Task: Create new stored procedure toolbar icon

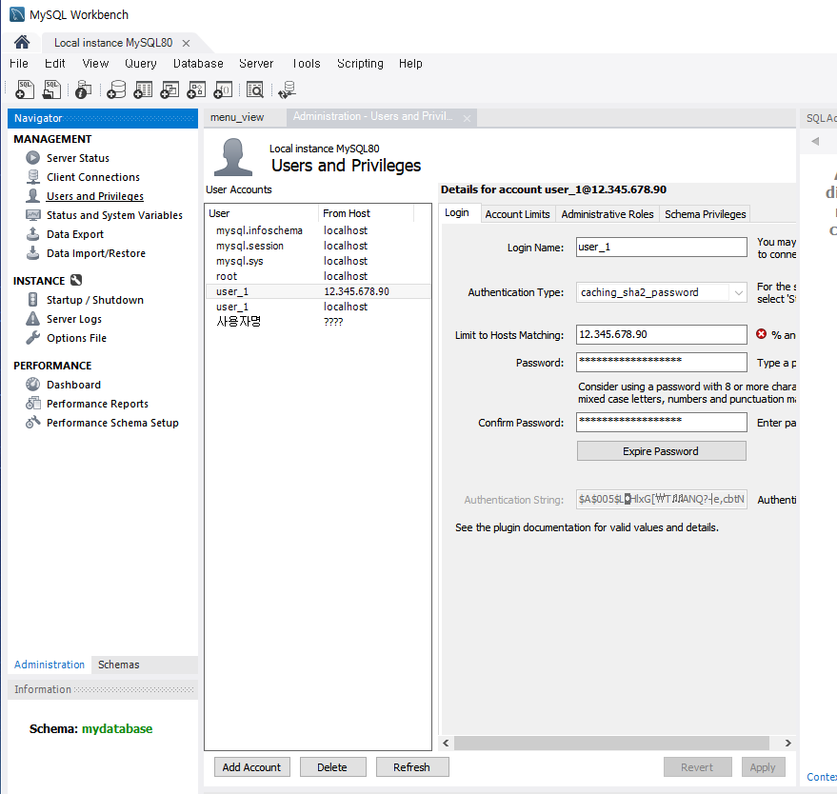Action: [196, 89]
